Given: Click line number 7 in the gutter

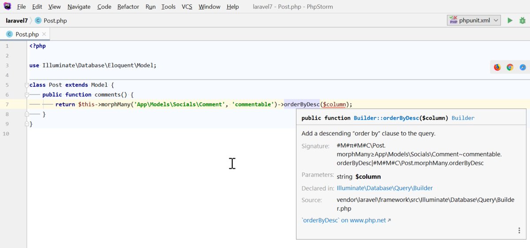Looking at the screenshot, I should click(x=8, y=104).
